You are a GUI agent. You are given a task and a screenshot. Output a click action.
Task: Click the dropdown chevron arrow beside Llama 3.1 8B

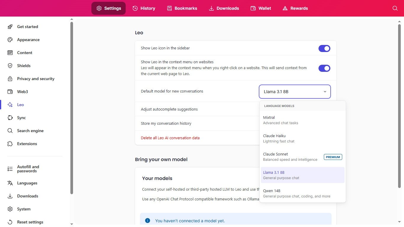pos(325,92)
